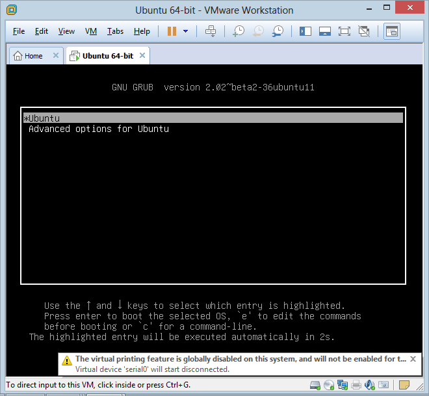Click the sound card status icon
Screen dimensions: 429x396
click(370, 385)
